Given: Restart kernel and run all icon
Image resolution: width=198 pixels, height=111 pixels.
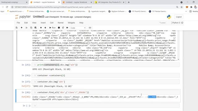Looking at the screenshot, I should click(67, 28).
